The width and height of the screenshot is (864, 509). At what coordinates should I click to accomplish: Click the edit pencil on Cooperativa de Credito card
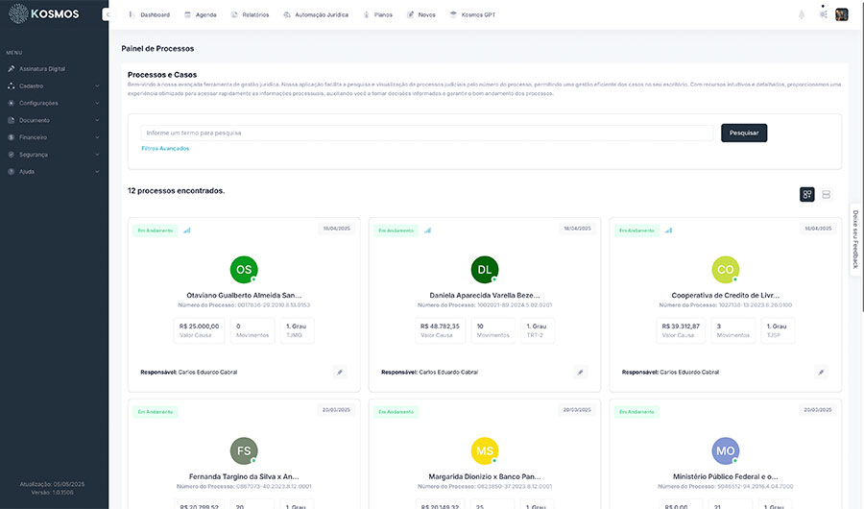(821, 372)
